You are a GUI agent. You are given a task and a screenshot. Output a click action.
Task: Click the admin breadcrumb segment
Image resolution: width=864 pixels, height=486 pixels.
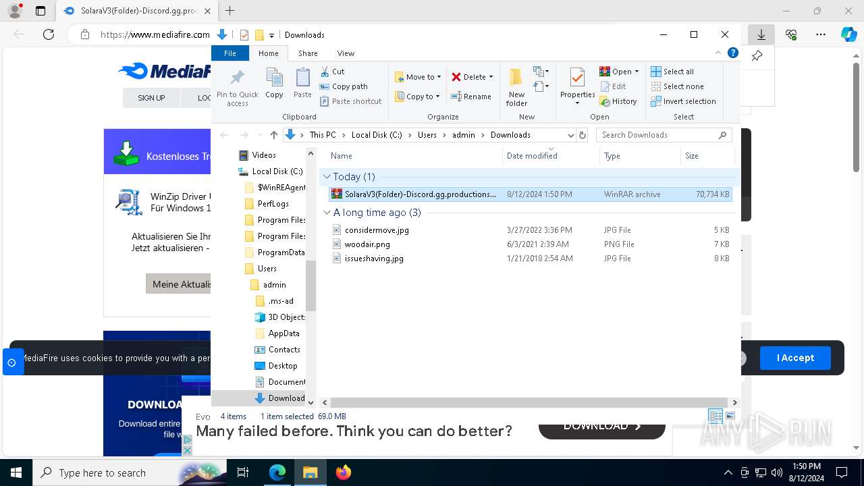[464, 135]
